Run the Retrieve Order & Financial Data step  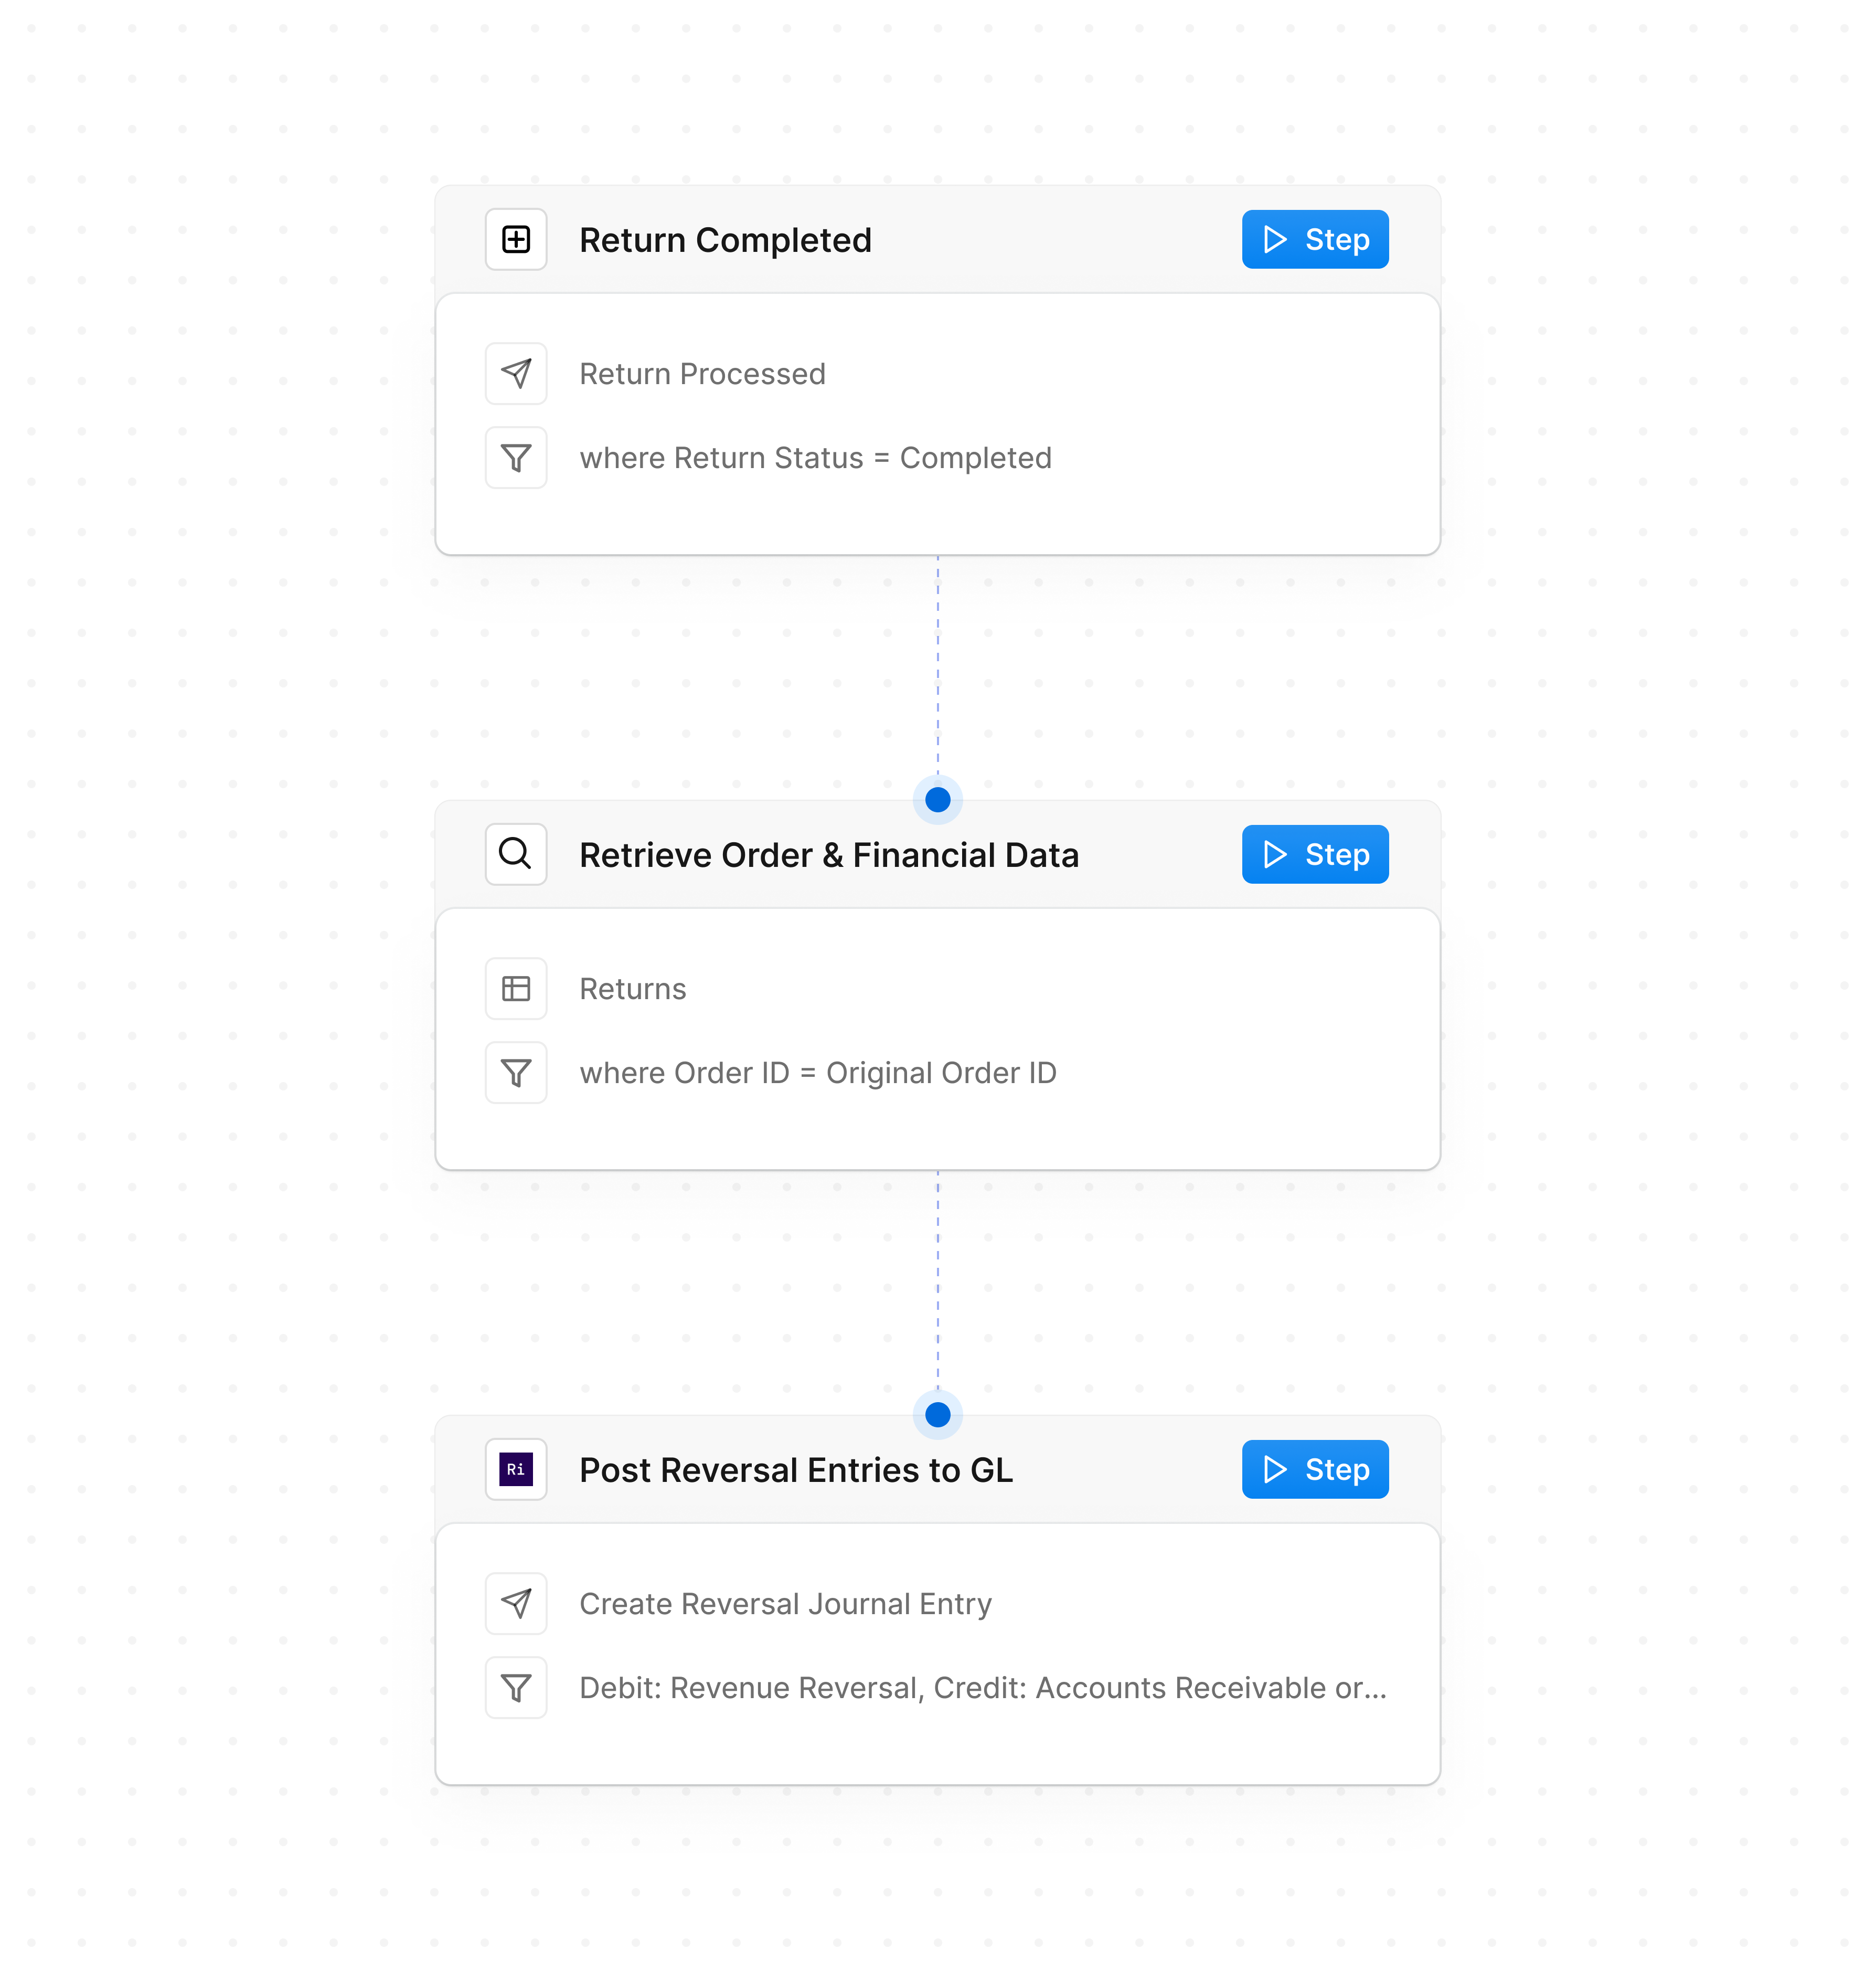tap(1314, 853)
